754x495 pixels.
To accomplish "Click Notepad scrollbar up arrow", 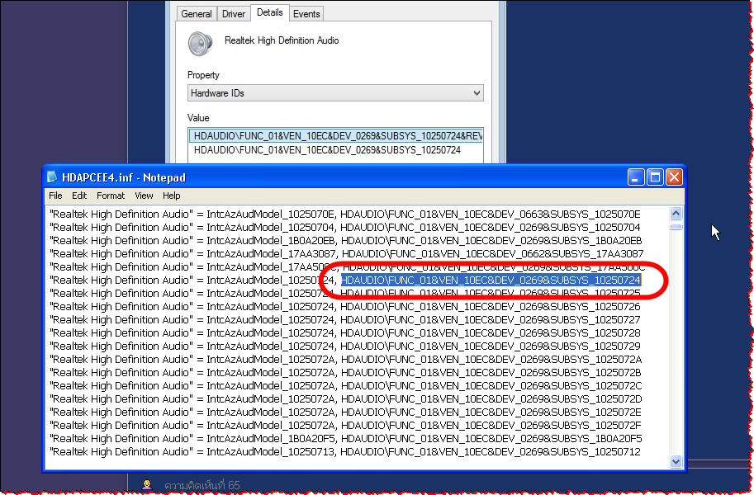I will click(x=676, y=214).
